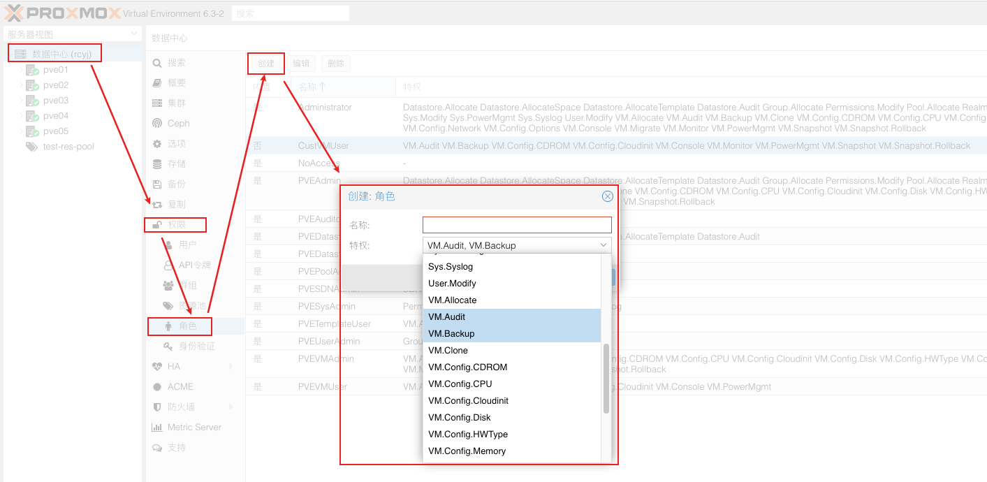
Task: Open the Ceph menu item
Action: click(196, 124)
